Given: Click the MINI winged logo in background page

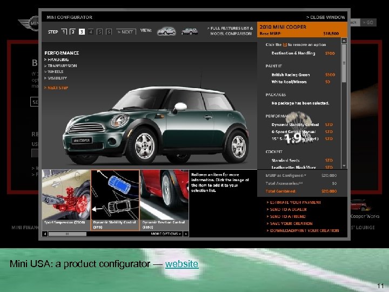Looking at the screenshot, I should coord(29,23).
